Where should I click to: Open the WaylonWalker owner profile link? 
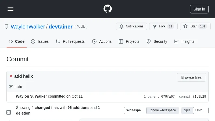(x=28, y=27)
